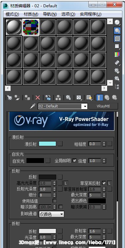Click the sample slots scroll left arrow
125x248 pixels.
click(8, 88)
